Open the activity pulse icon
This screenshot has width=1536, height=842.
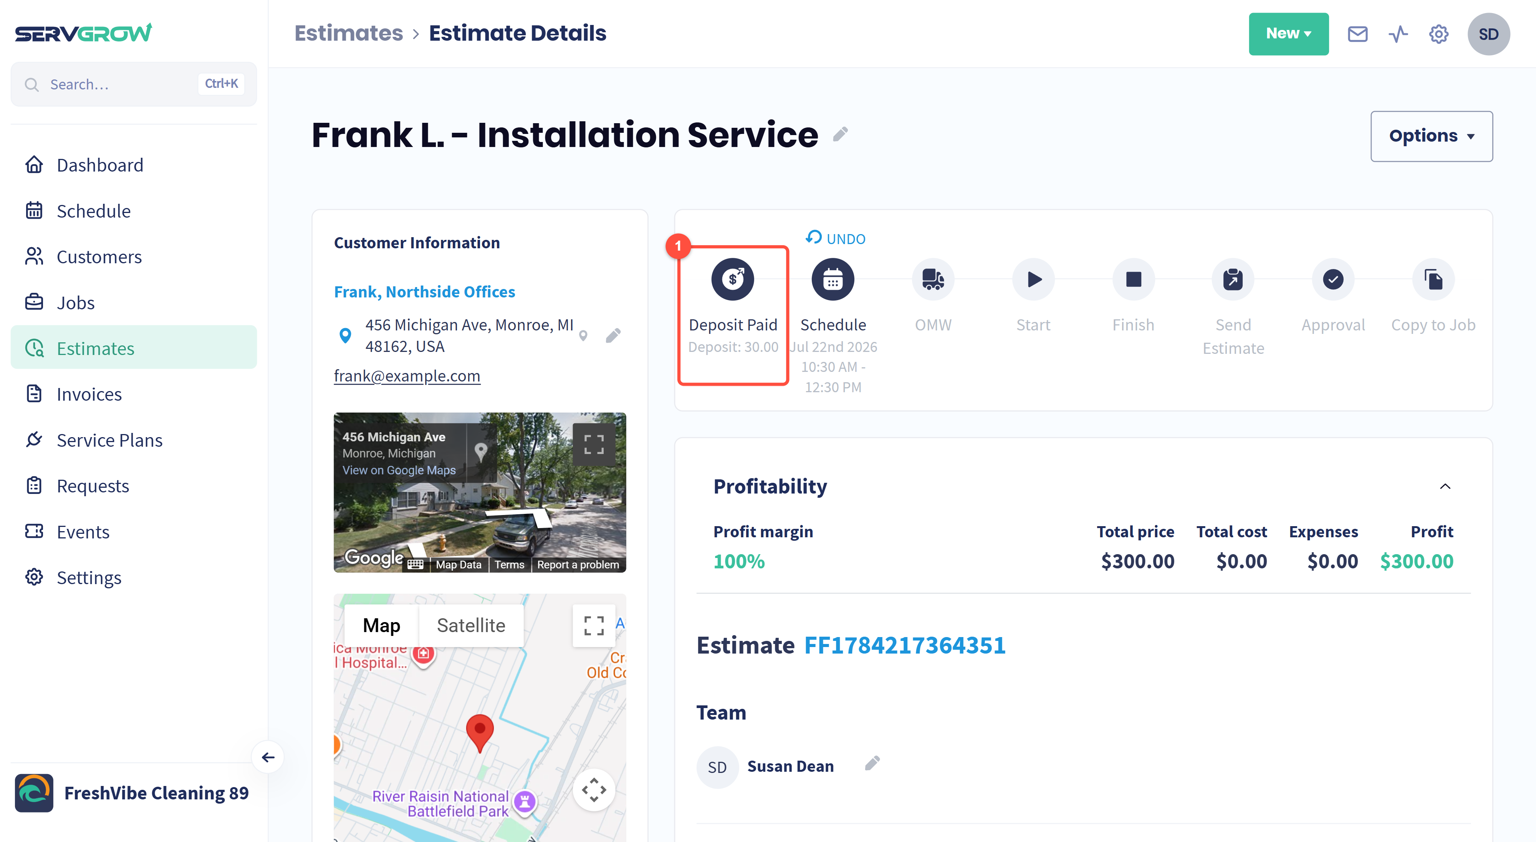pos(1398,34)
